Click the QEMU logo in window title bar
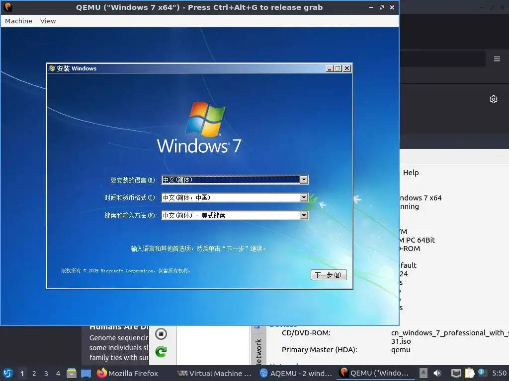 (8, 7)
